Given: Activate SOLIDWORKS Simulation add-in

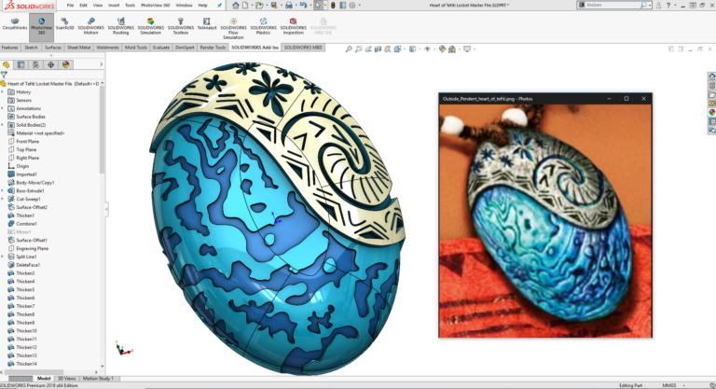Looking at the screenshot, I should coord(149,24).
